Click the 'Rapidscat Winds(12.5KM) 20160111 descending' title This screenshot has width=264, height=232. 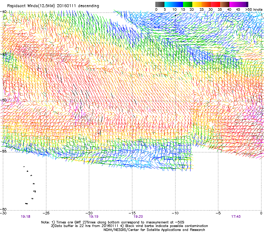click(53, 6)
